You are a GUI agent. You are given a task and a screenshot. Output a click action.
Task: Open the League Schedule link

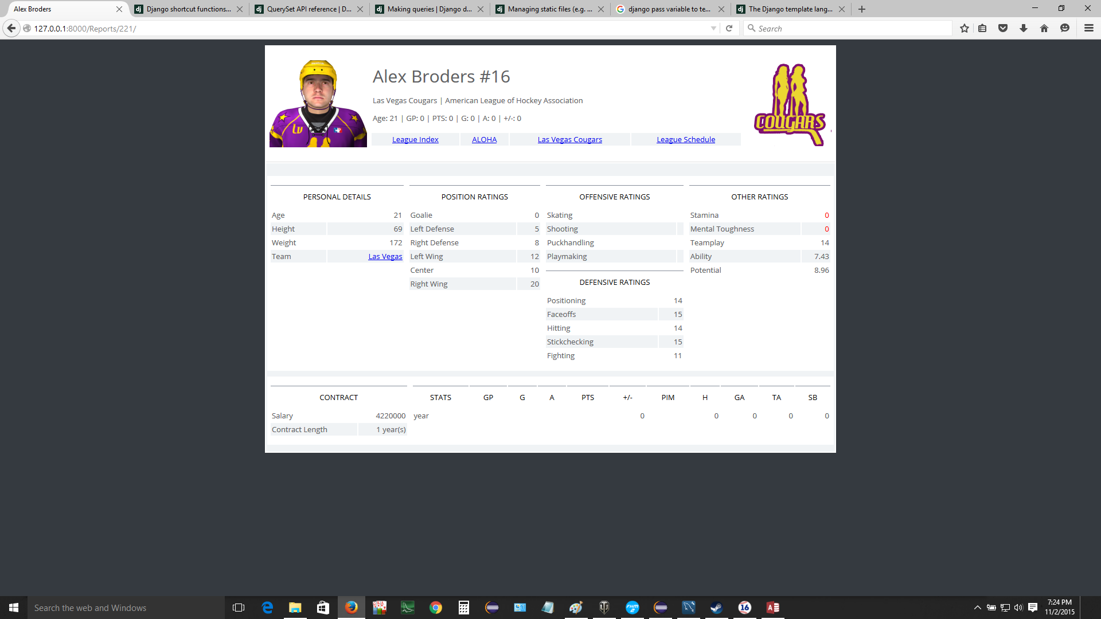(686, 139)
